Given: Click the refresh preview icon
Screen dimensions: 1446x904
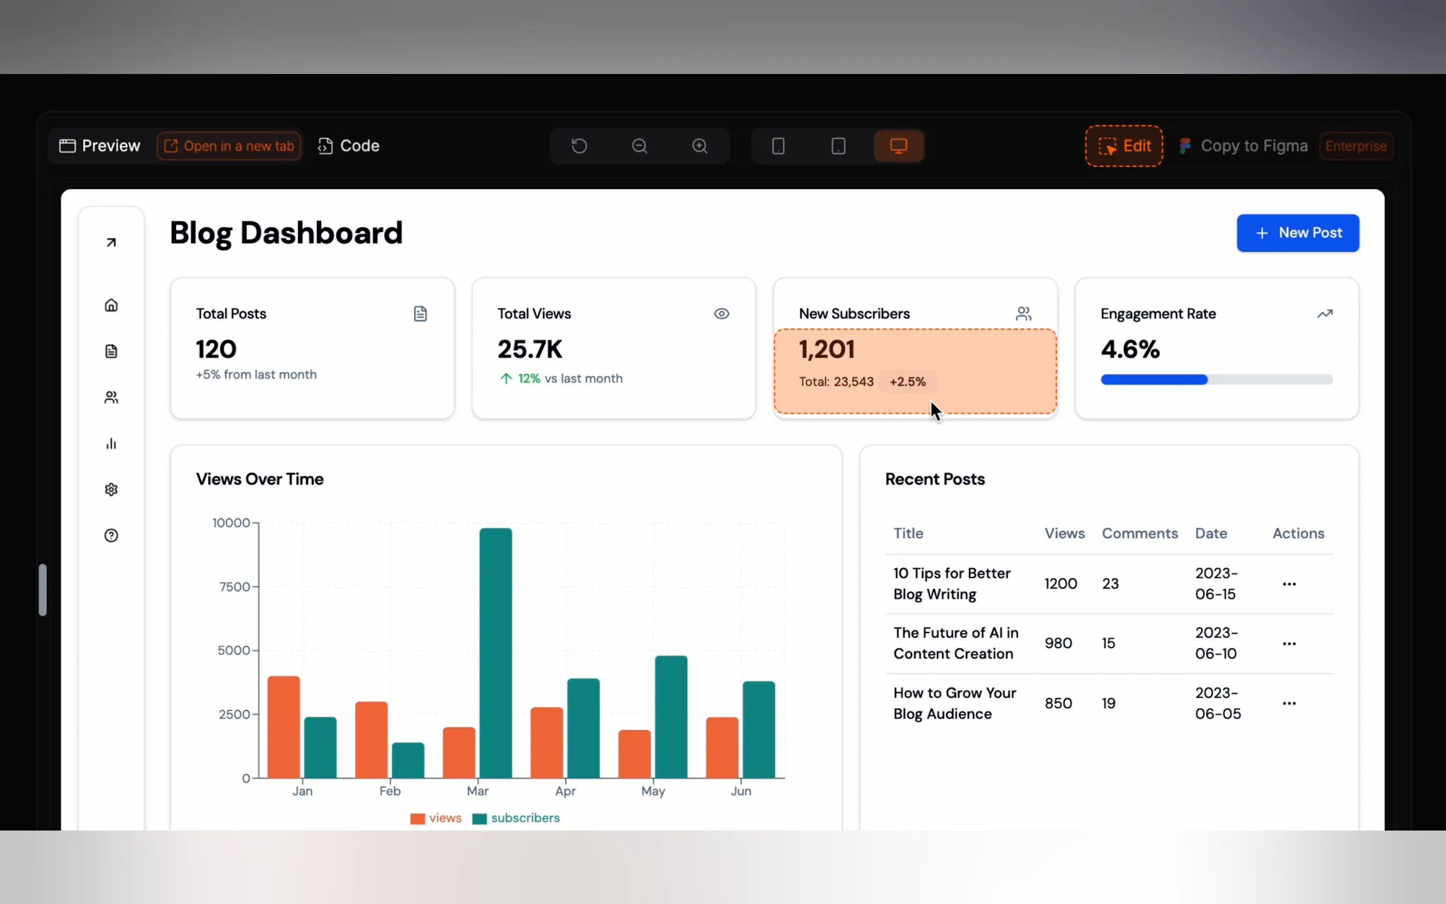Looking at the screenshot, I should click(579, 146).
